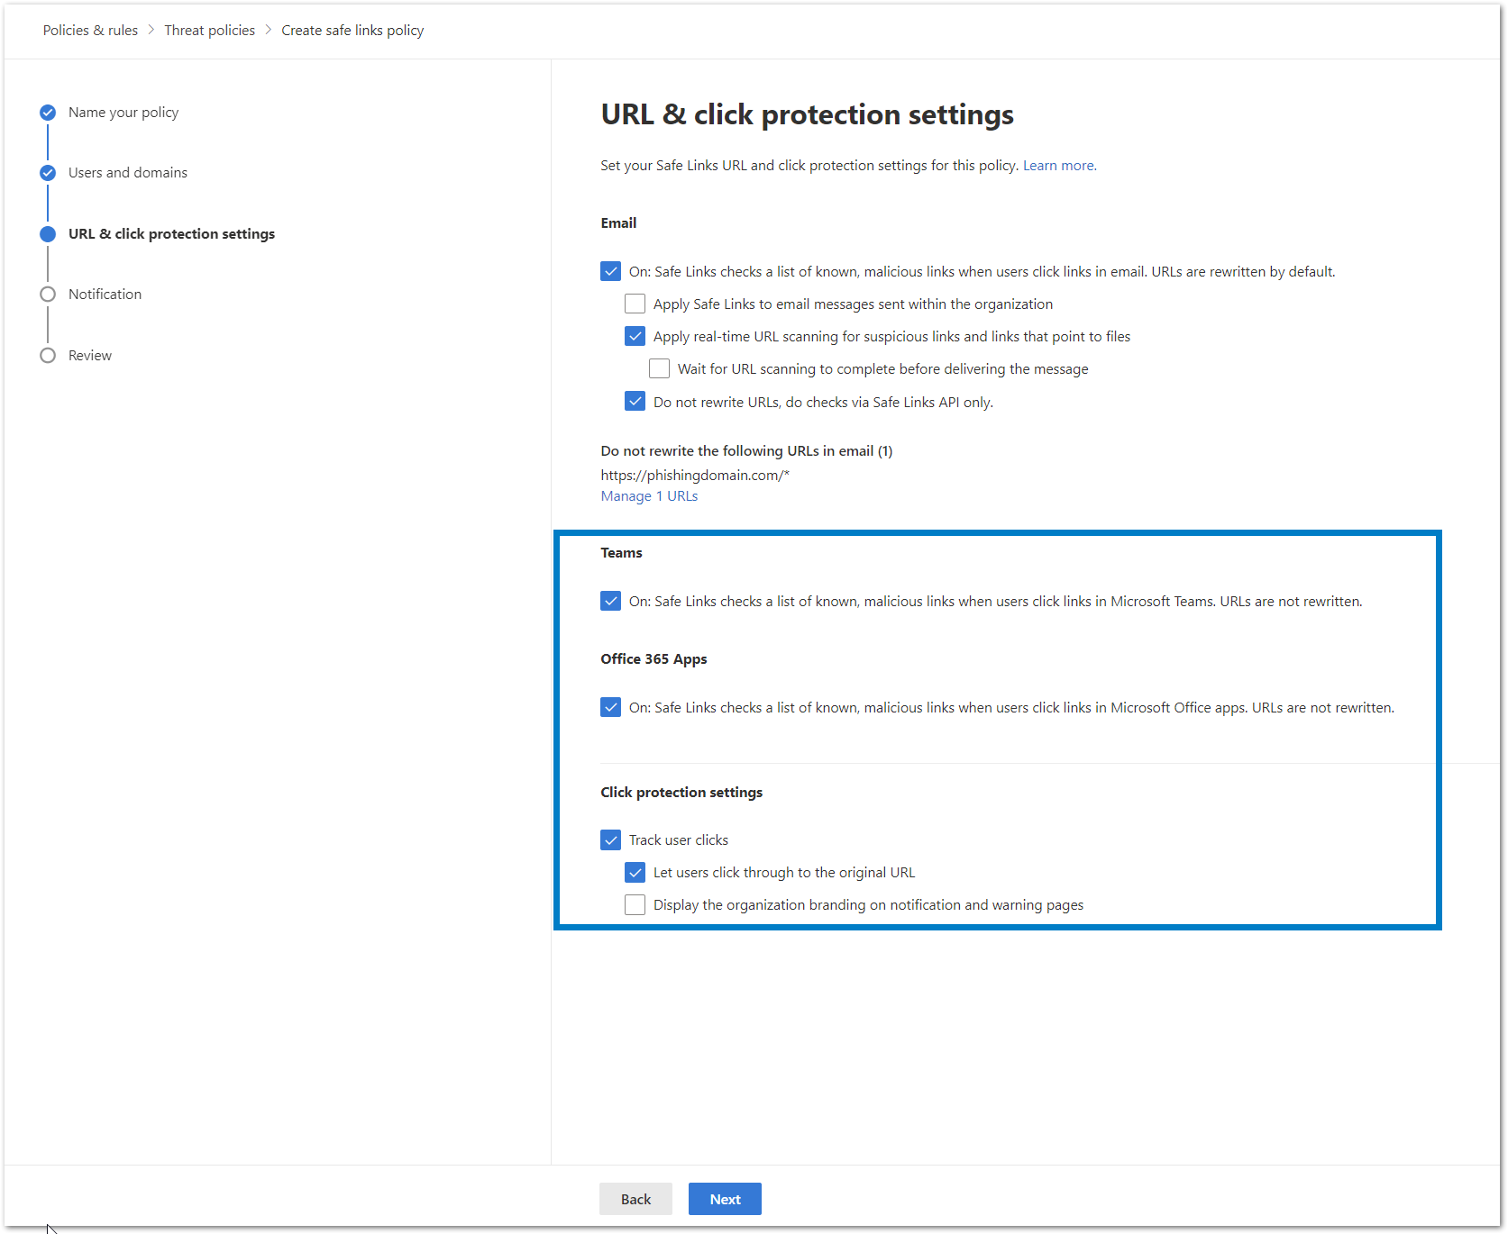Screen dimensions: 1508x1234
Task: Uncheck Let users click through to original URL
Action: 635,873
